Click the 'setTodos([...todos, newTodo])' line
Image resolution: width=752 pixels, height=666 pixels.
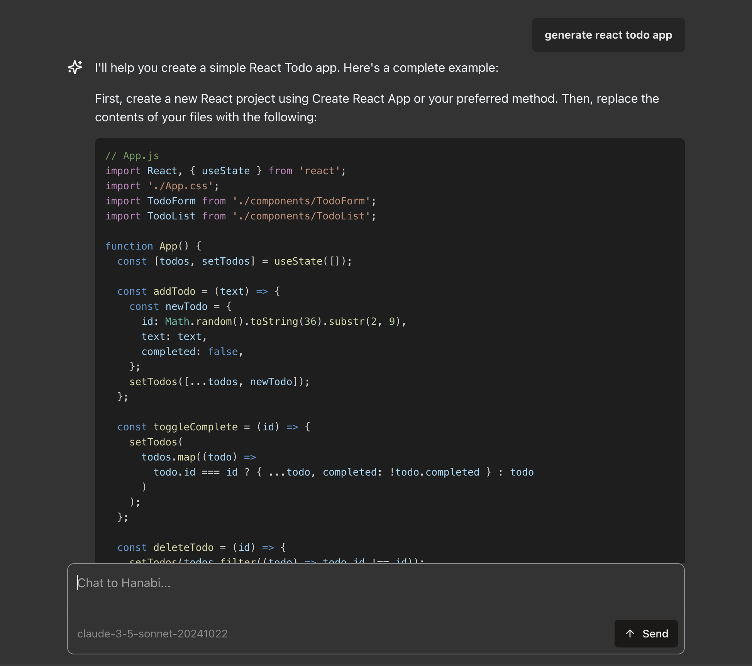[x=219, y=382]
